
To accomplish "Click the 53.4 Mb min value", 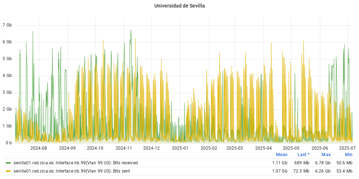I will [x=344, y=171].
